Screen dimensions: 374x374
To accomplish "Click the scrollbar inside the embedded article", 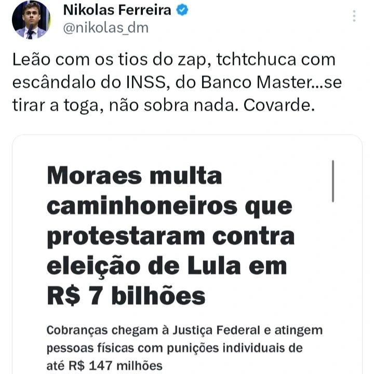I will (332, 181).
